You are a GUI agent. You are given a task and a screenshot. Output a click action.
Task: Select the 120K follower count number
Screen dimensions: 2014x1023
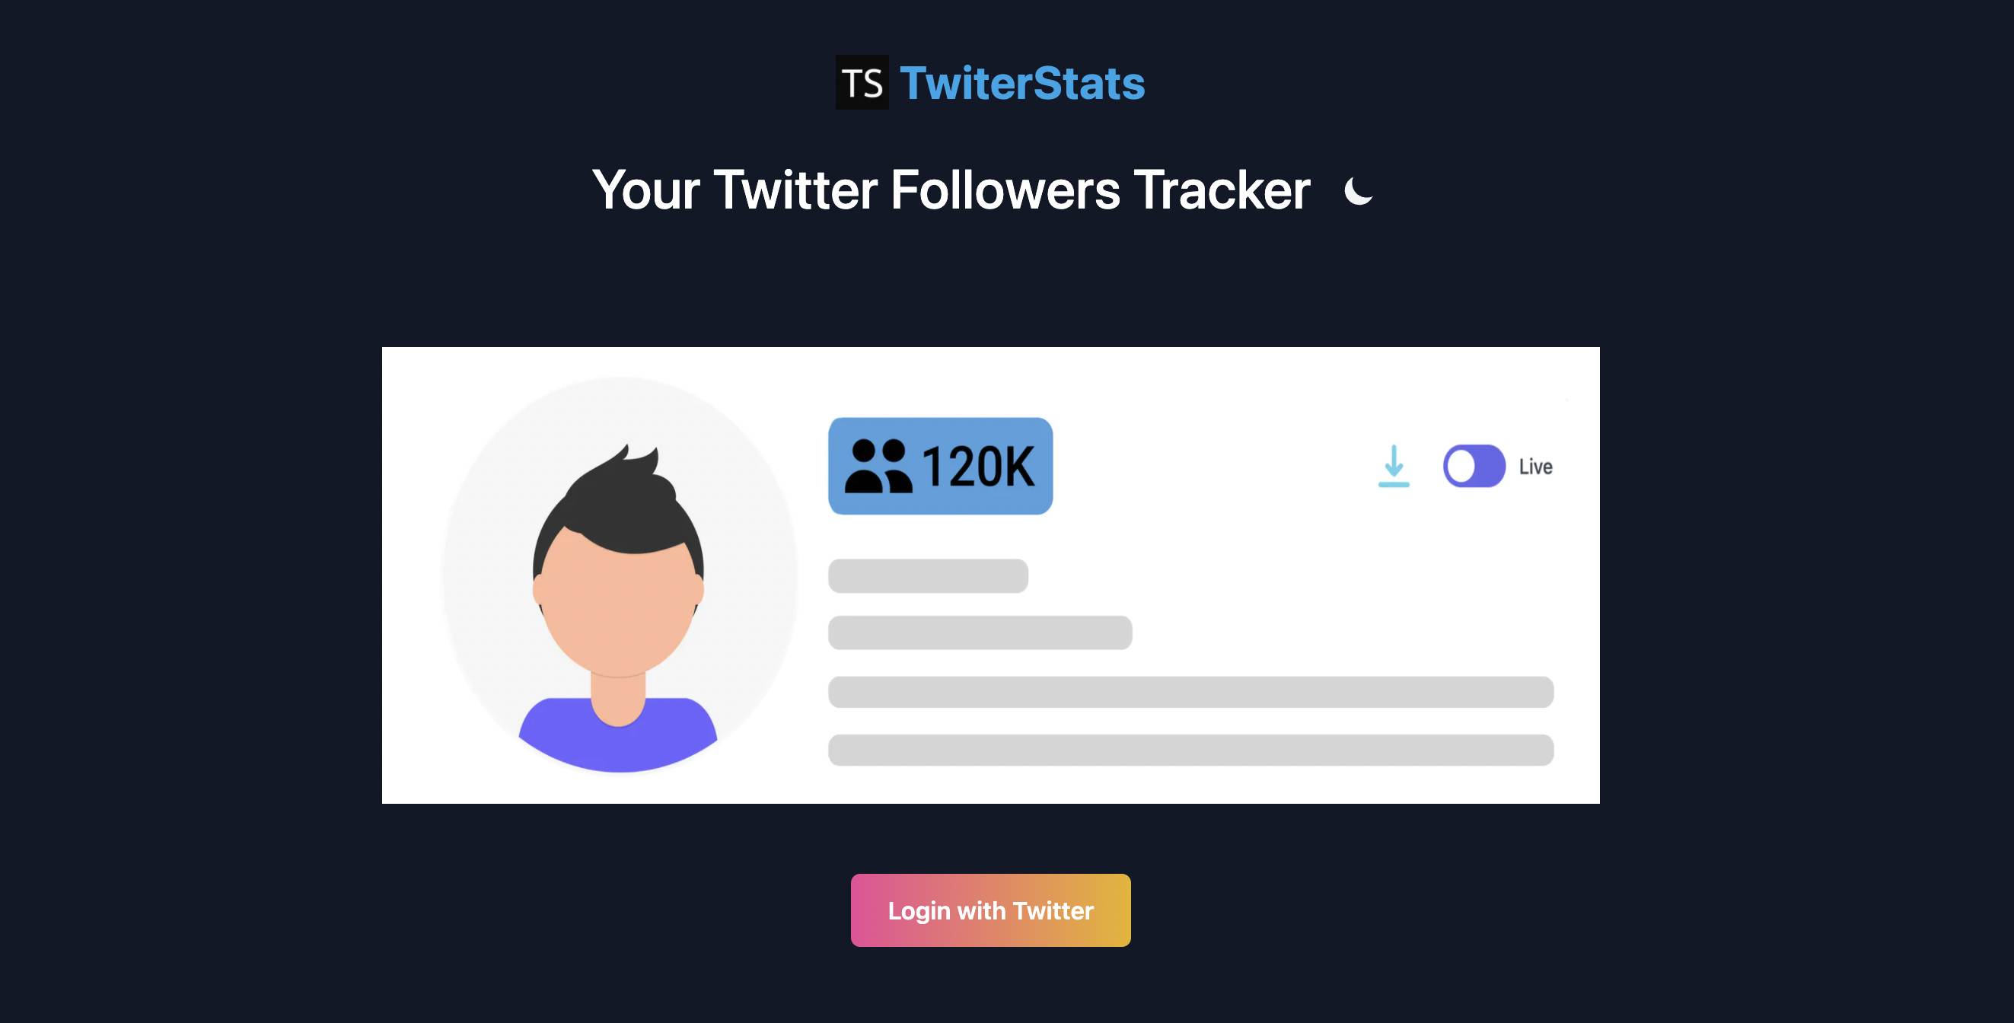pyautogui.click(x=979, y=467)
